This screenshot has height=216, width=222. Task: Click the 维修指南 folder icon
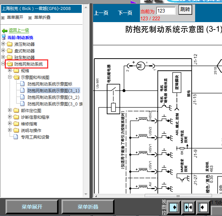[x=16, y=123]
